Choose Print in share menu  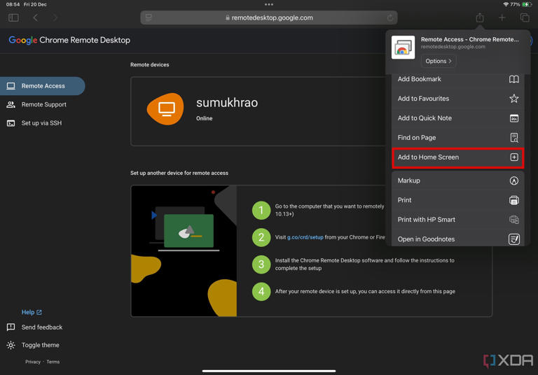[458, 200]
